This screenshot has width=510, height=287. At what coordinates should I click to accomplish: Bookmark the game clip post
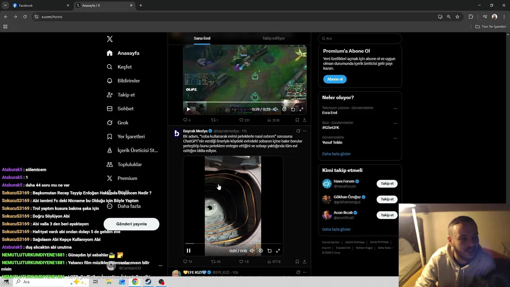click(297, 120)
